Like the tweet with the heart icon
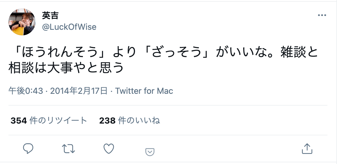Screen dimensions: 337x164 (x=109, y=149)
